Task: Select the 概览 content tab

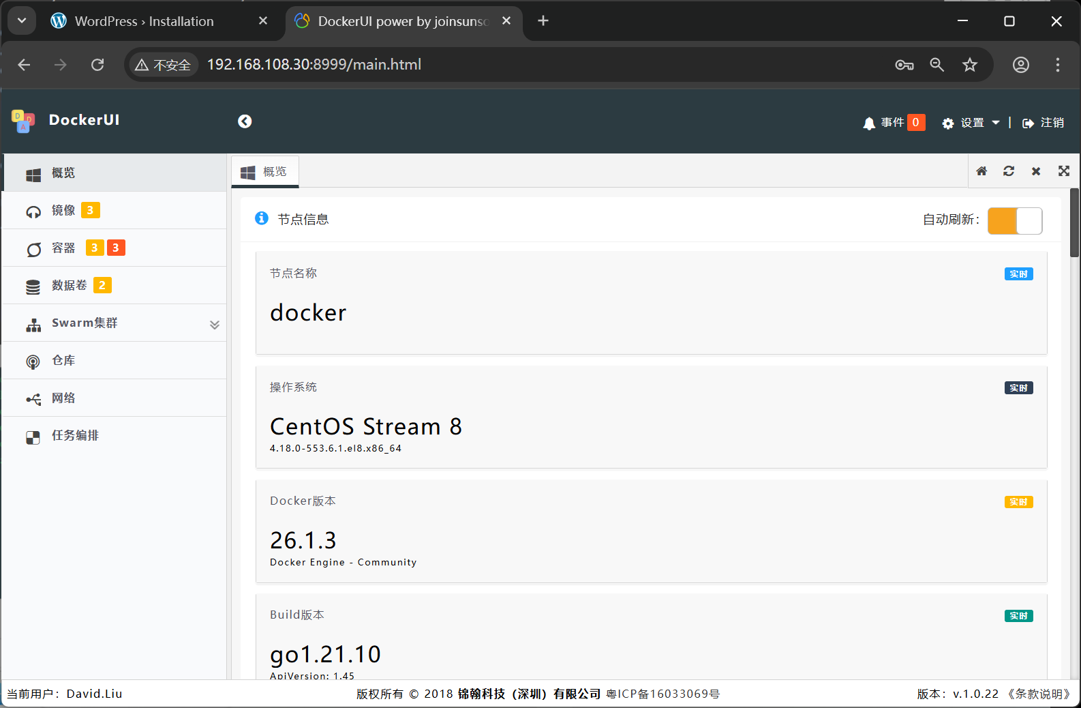Action: click(x=265, y=172)
